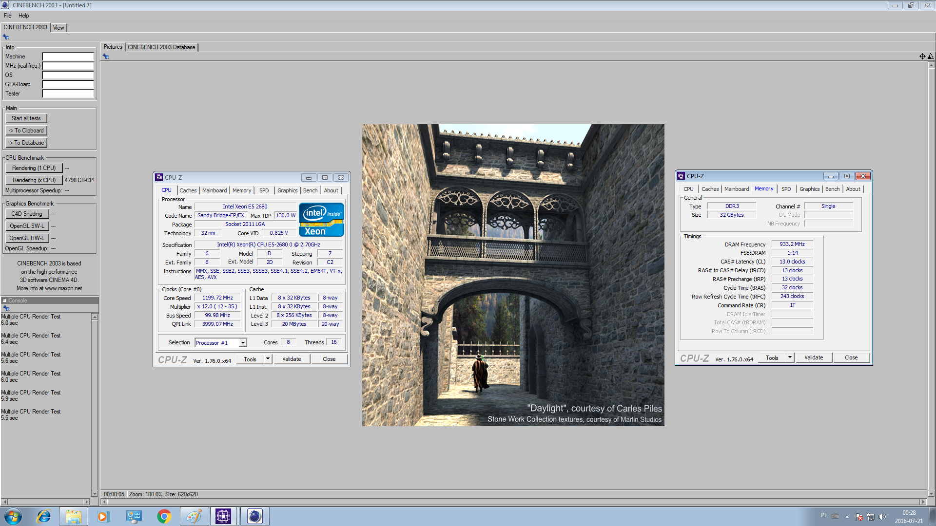Click the CINEBENCH title bar app icon
This screenshot has width=936, height=526.
click(5, 5)
